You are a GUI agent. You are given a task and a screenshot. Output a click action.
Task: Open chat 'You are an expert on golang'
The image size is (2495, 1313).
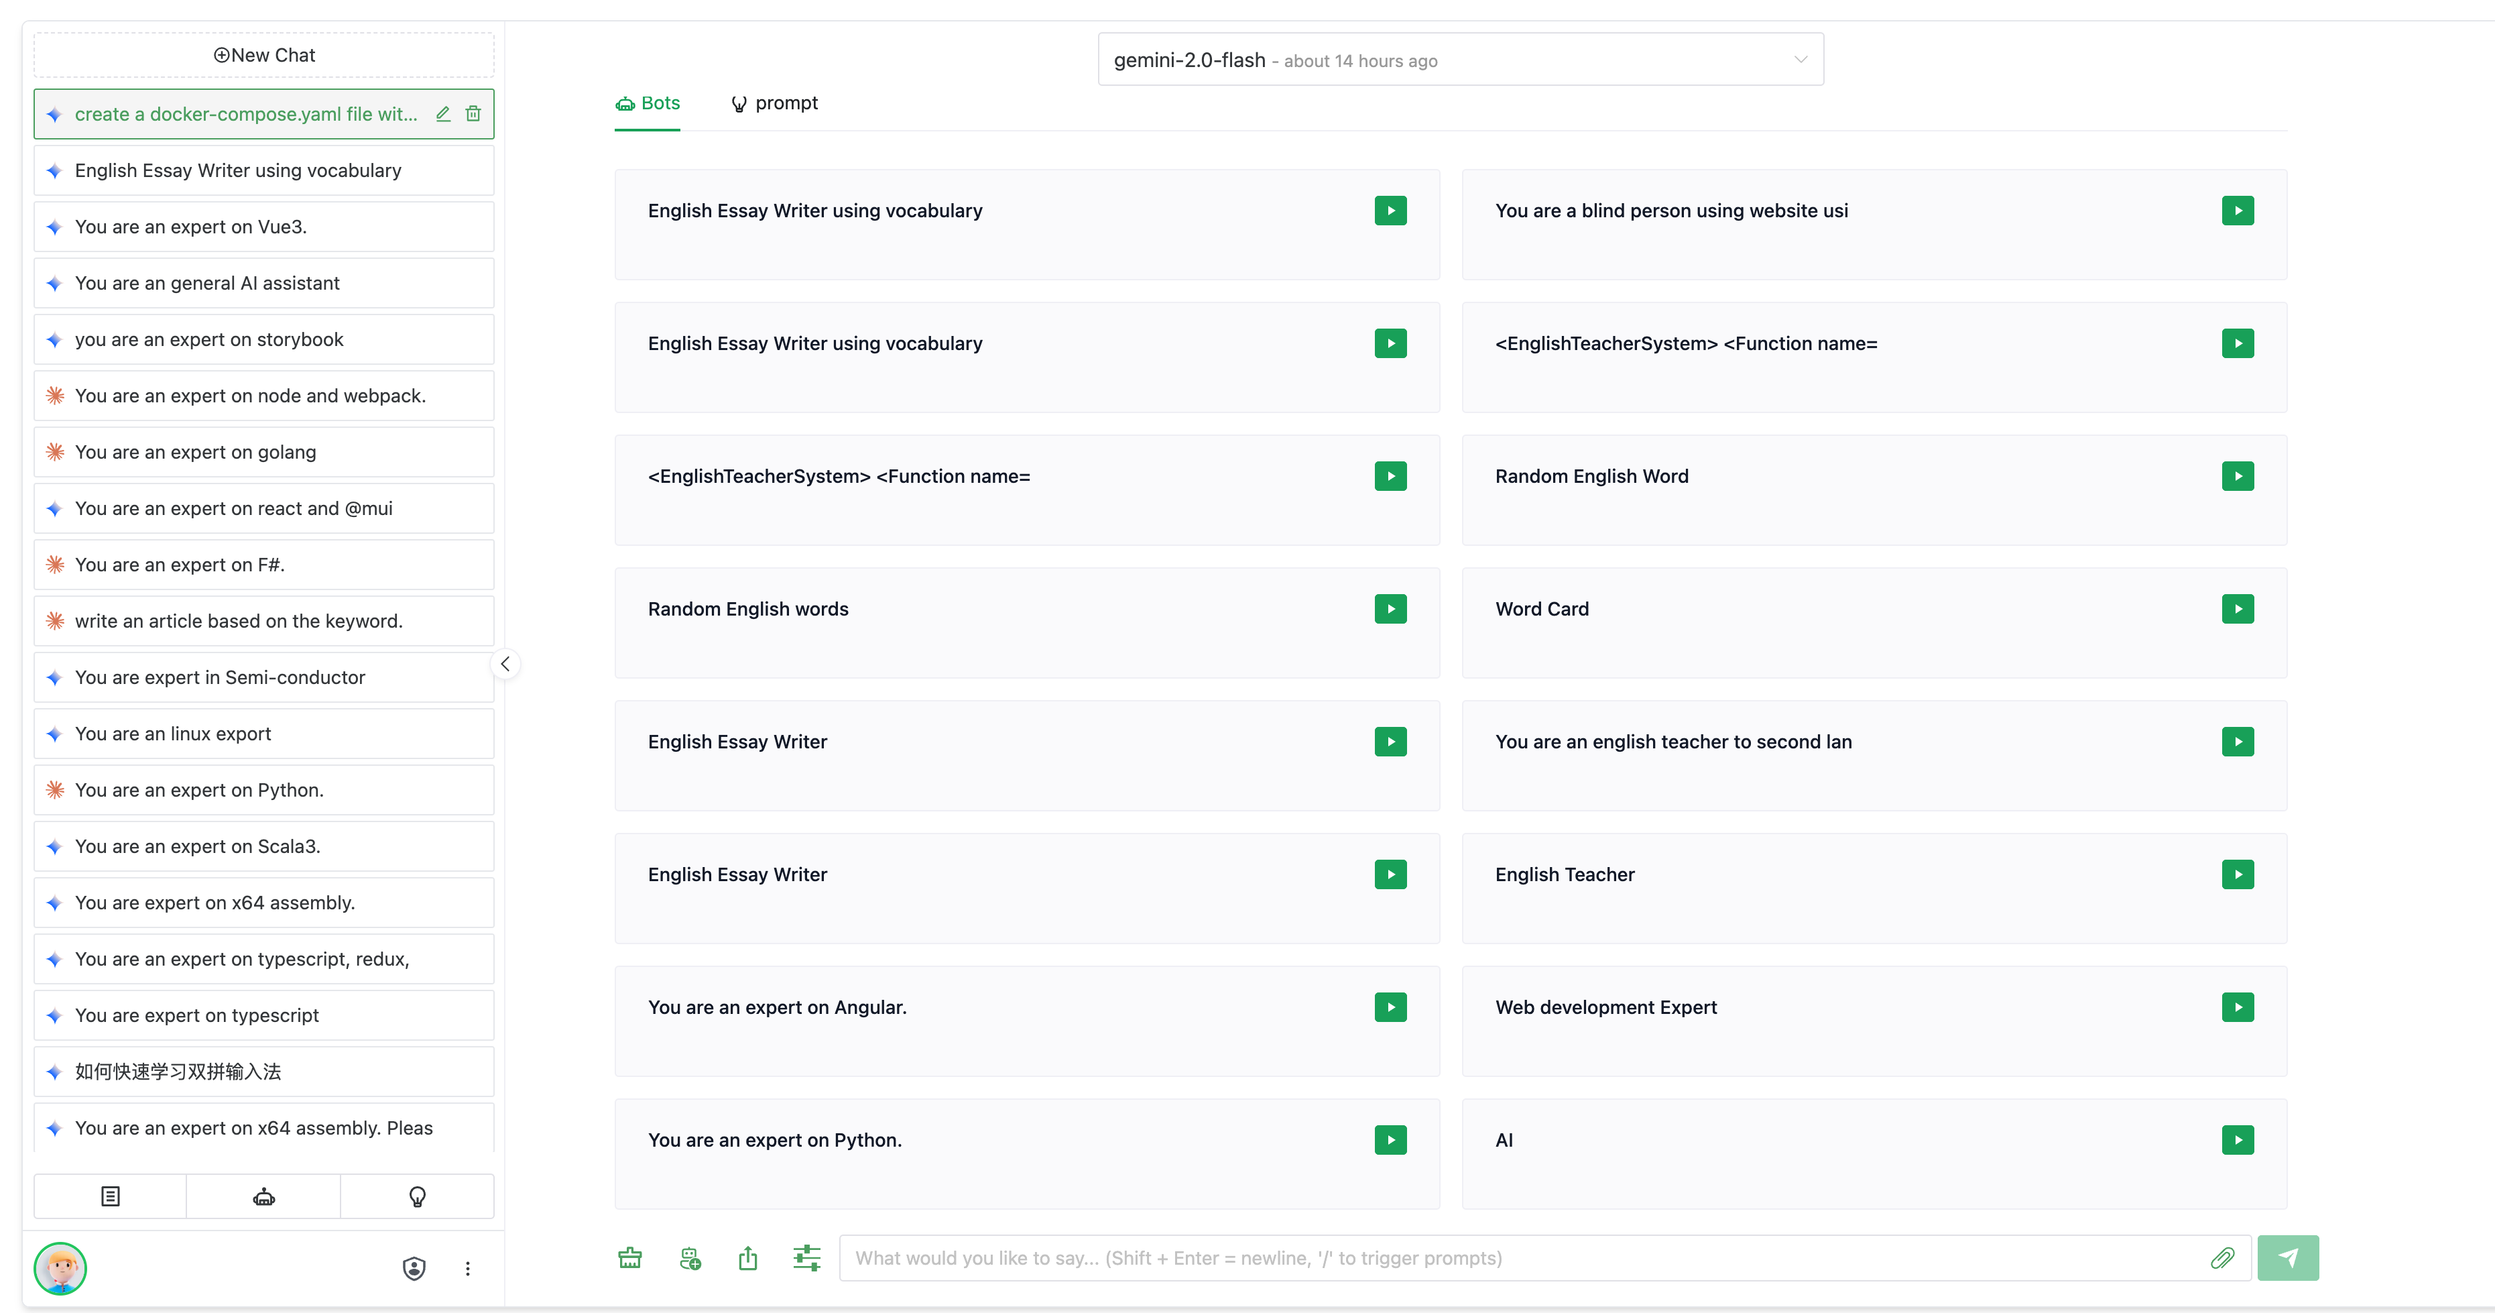[264, 451]
